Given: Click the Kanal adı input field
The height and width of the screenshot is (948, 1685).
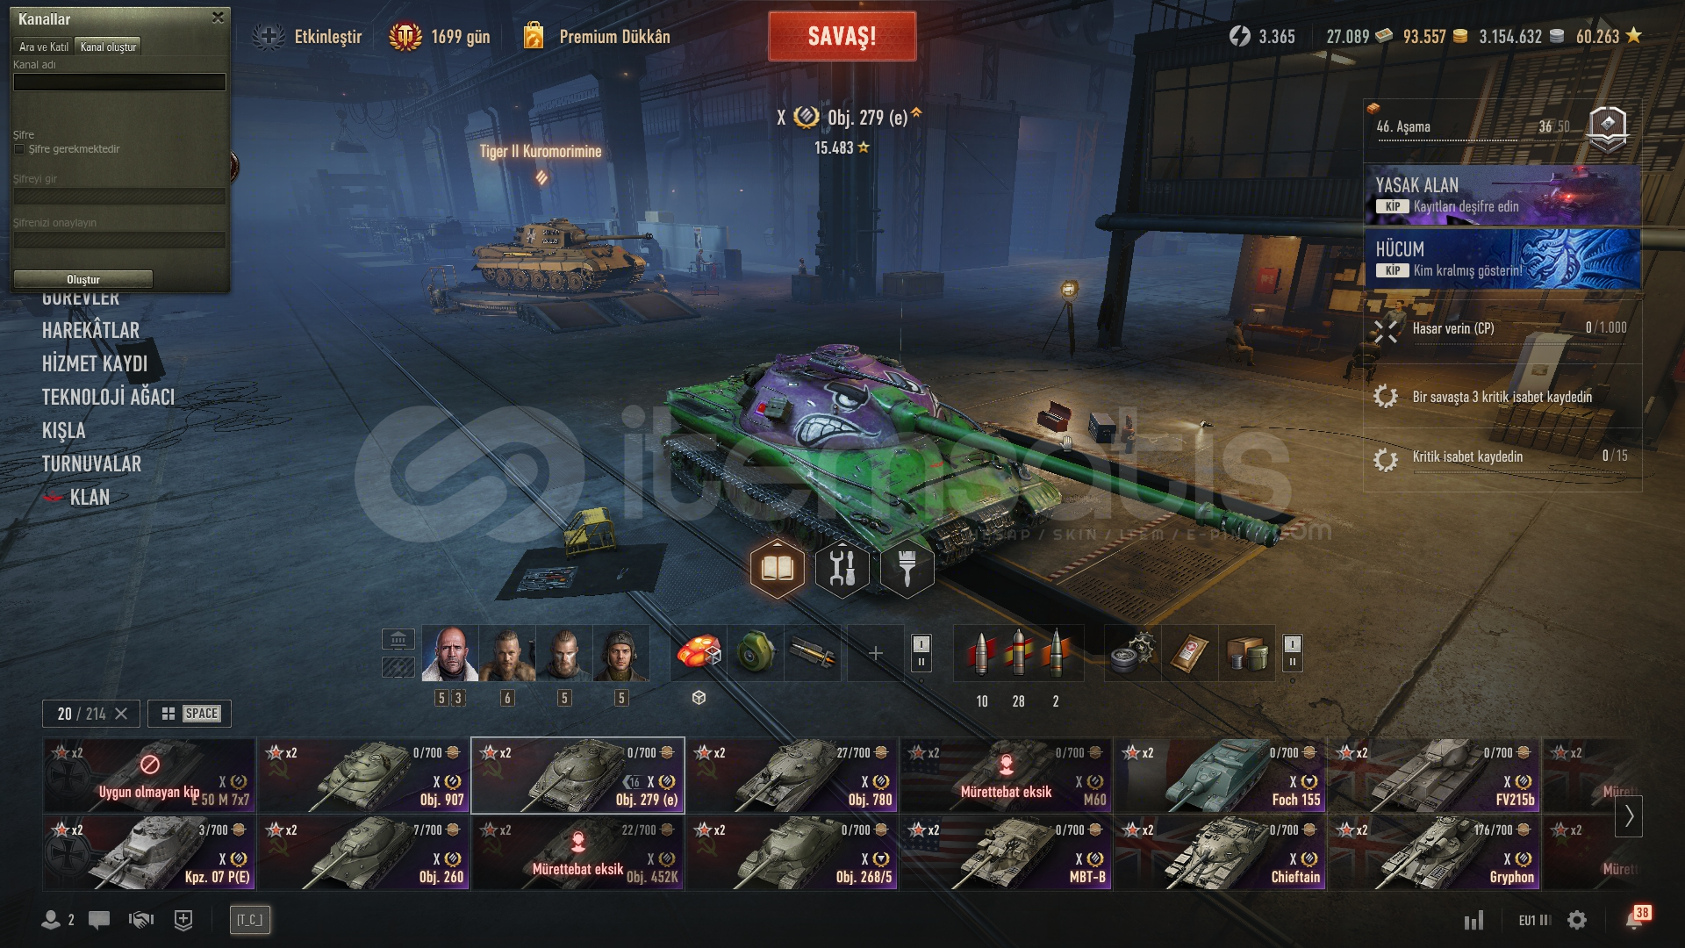Looking at the screenshot, I should click(x=119, y=82).
